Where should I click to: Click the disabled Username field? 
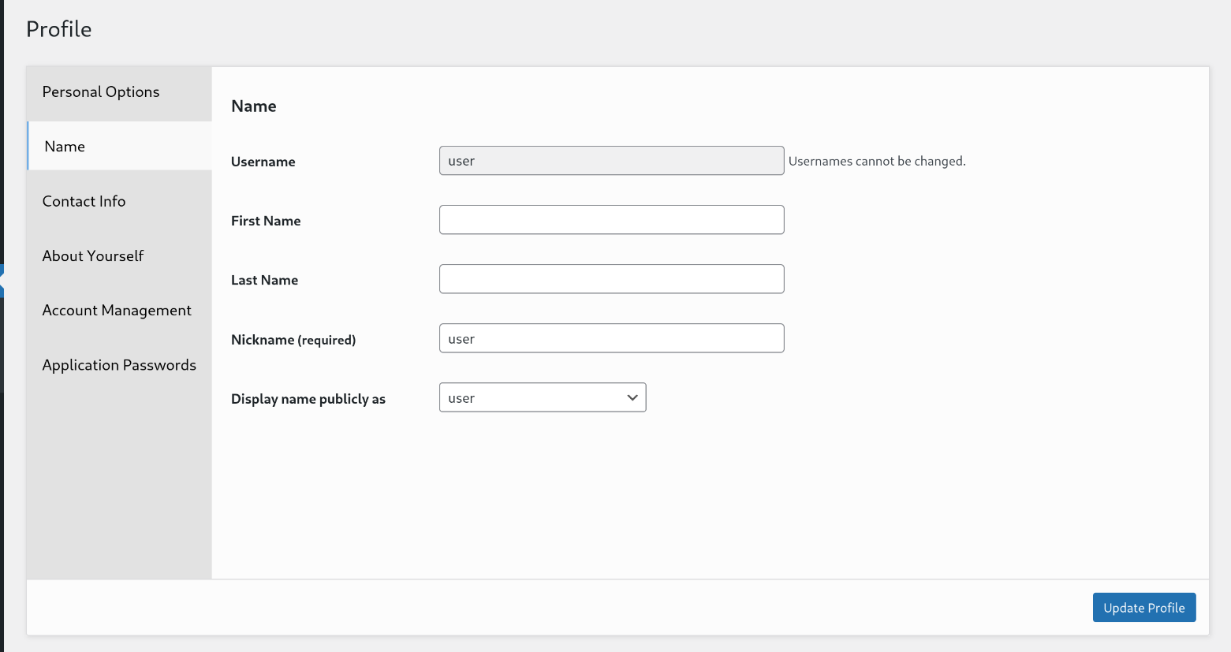[x=611, y=161]
